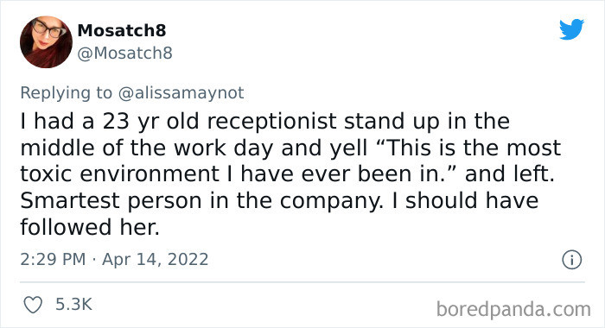The image size is (605, 328).
Task: Open the gray @Mosatch8 handle
Action: tap(124, 54)
